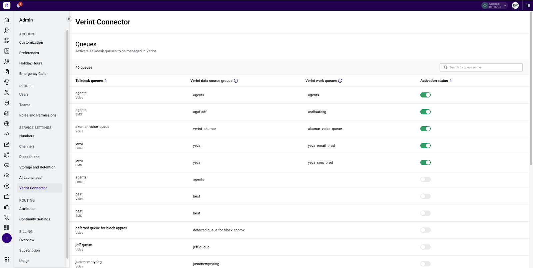Focus the Search by queue name field

tap(481, 67)
